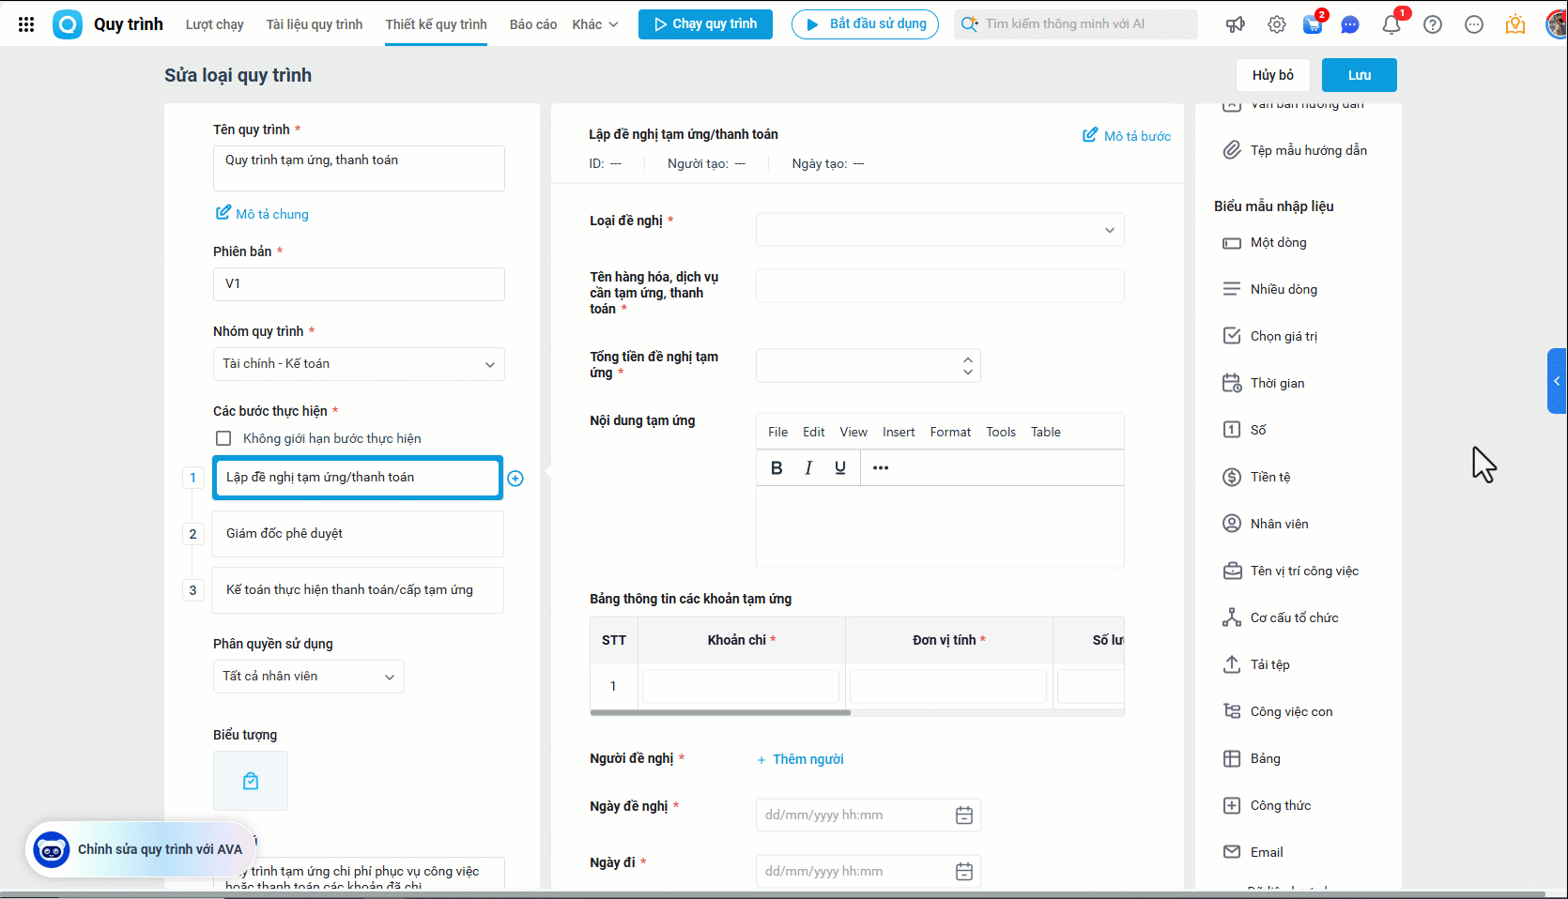
Task: Open calendar for Ngày đề nghị
Action: point(964,815)
